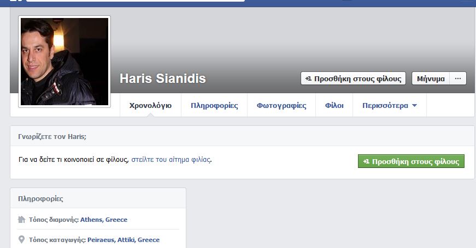Image resolution: width=476 pixels, height=248 pixels.
Task: Expand the Περισσότερα dropdown
Action: pos(389,106)
